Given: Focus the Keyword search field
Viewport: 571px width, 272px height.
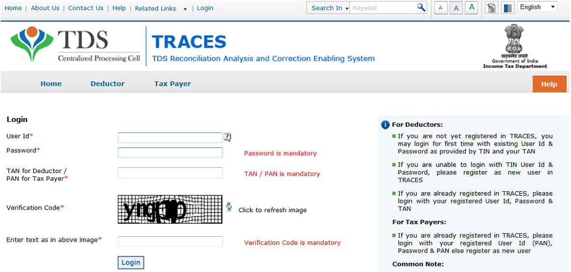Looking at the screenshot, I should [383, 8].
